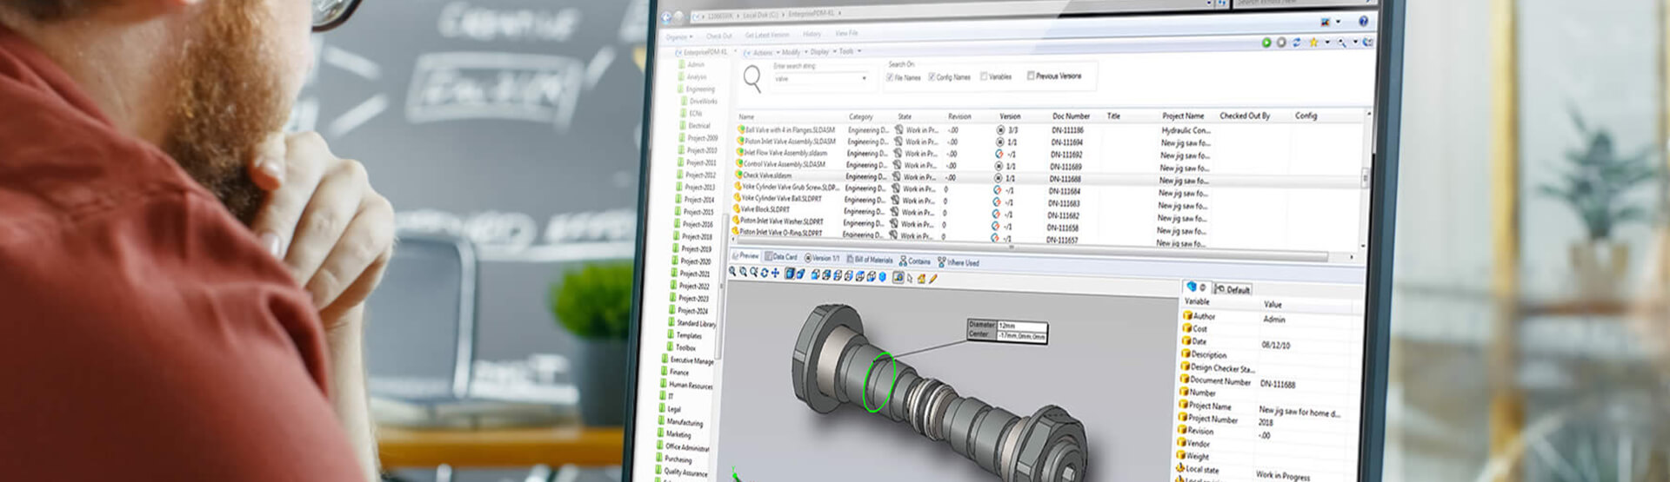Click the History toolbar button
Viewport: 1670px width, 482px height.
tap(812, 34)
